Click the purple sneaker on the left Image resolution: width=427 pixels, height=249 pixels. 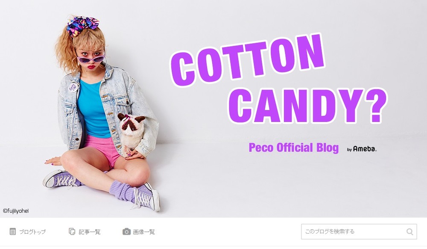(61, 179)
